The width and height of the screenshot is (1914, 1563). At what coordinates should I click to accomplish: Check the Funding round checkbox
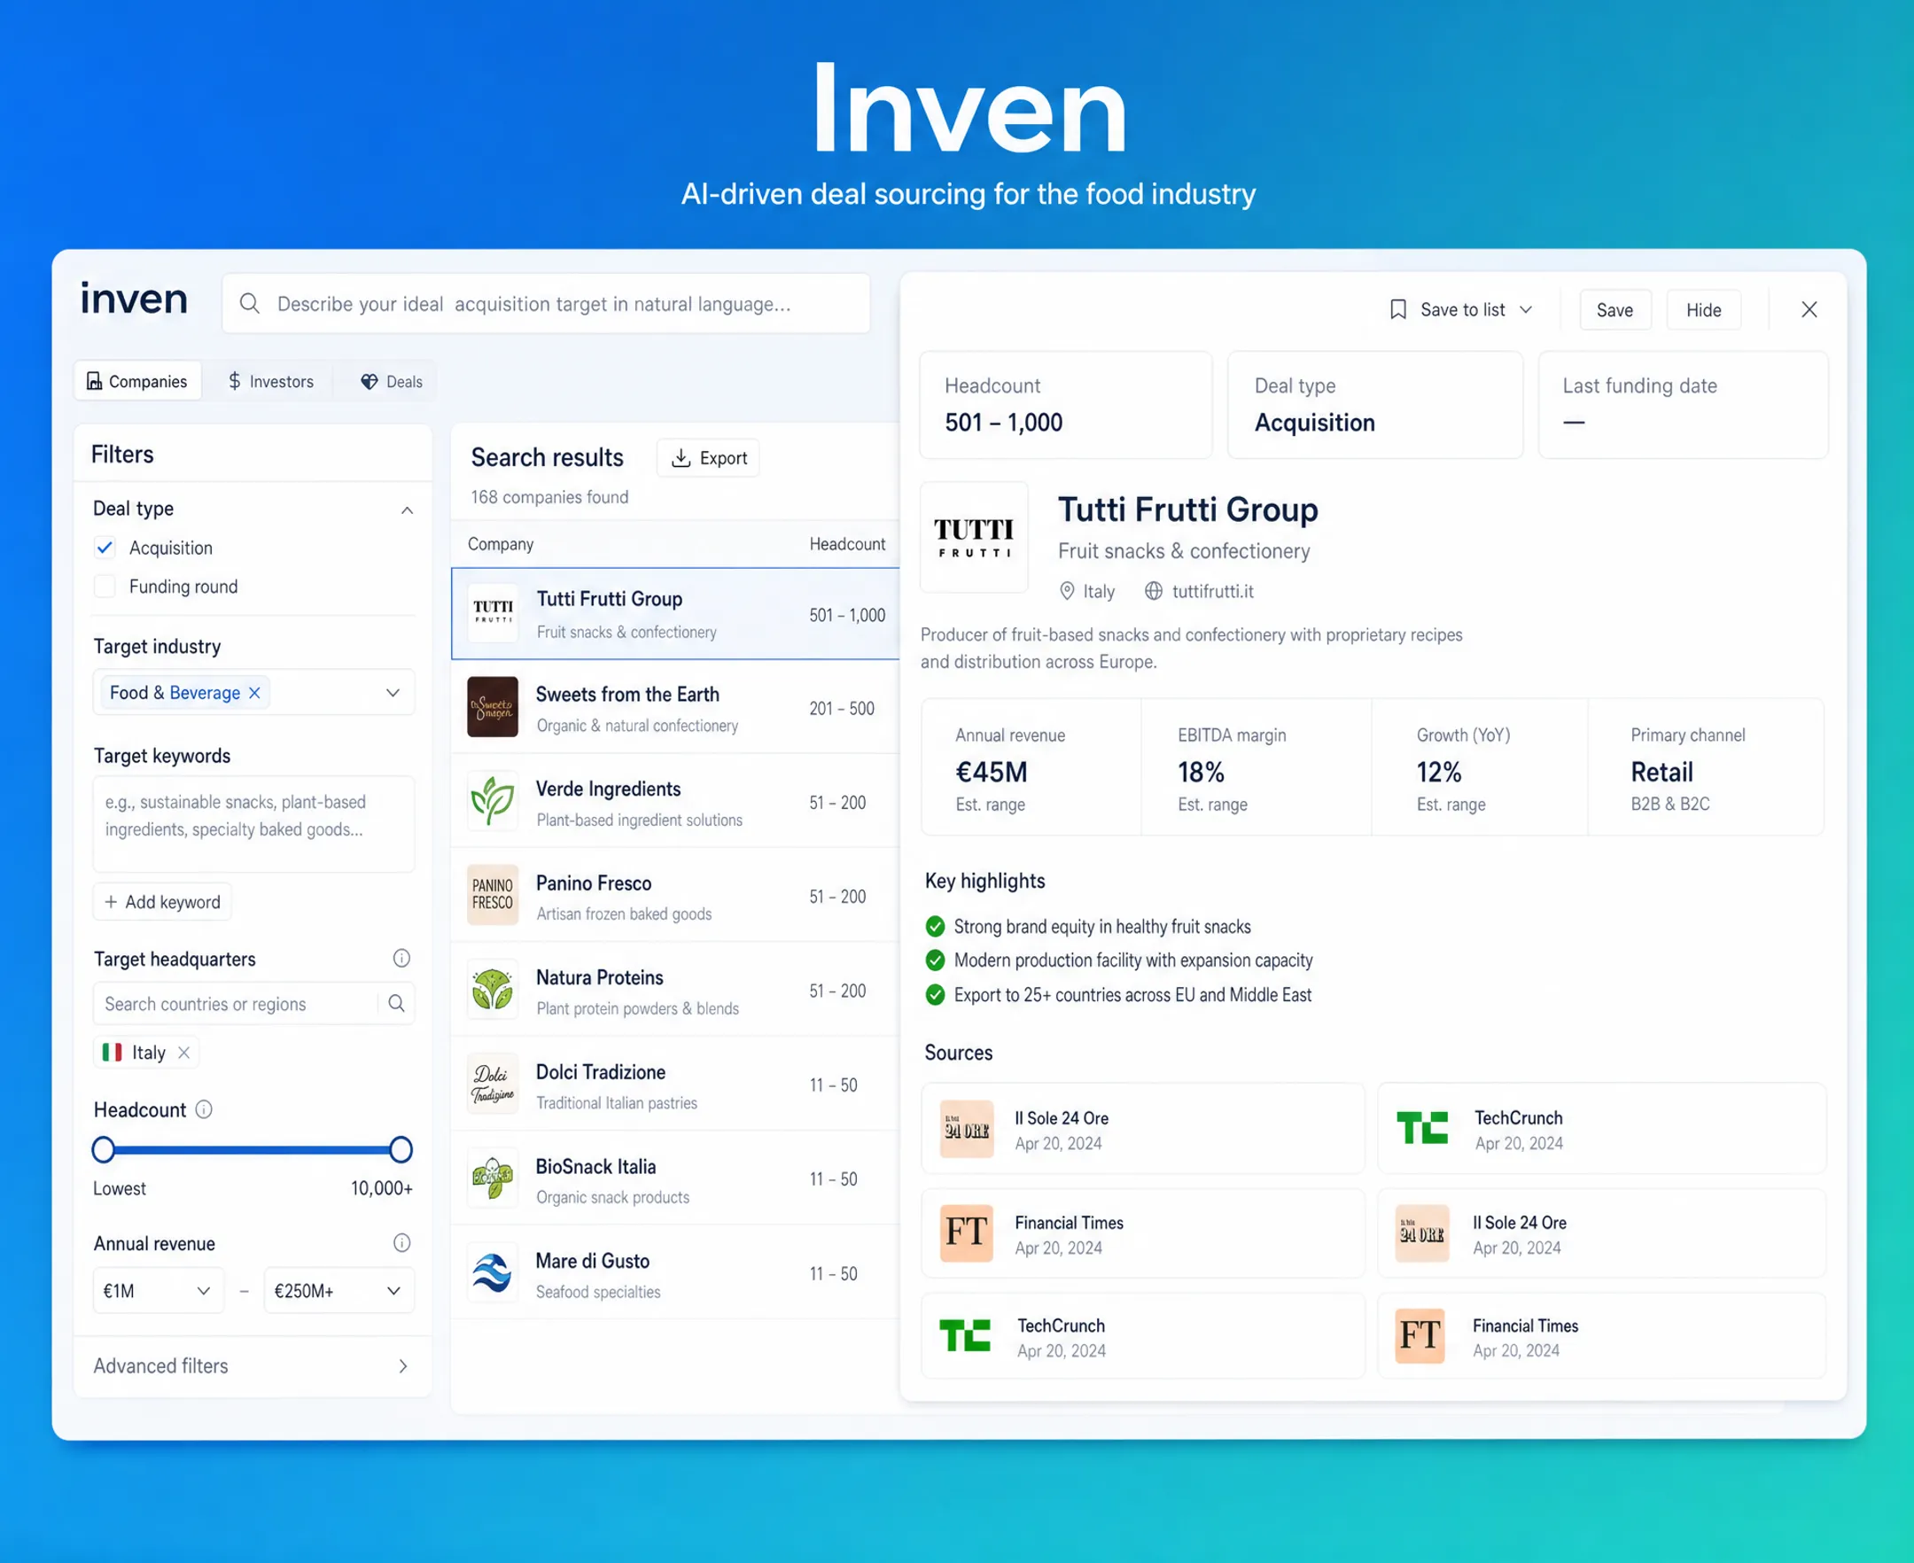coord(105,587)
